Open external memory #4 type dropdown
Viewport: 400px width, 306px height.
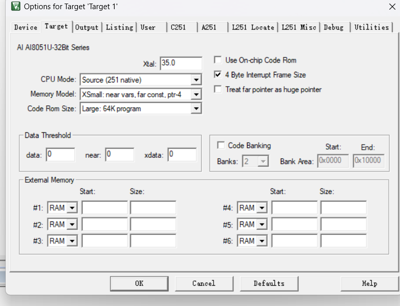point(262,208)
